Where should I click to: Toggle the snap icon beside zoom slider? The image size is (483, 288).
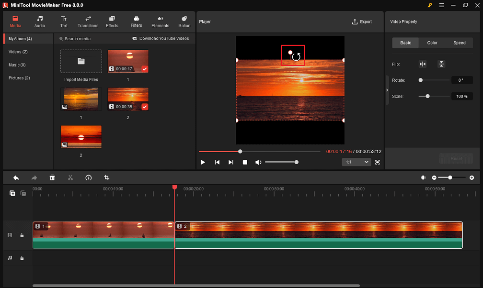click(423, 178)
